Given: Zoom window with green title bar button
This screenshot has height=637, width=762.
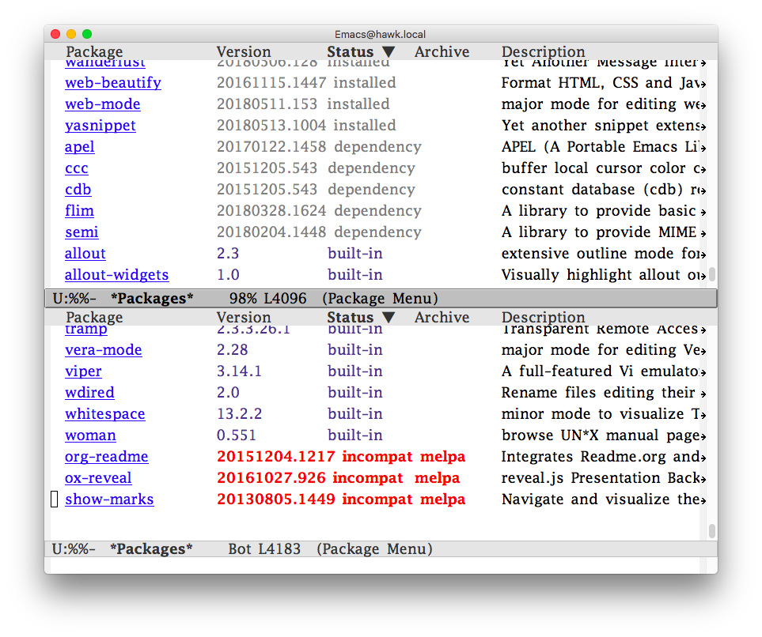Looking at the screenshot, I should [x=87, y=33].
